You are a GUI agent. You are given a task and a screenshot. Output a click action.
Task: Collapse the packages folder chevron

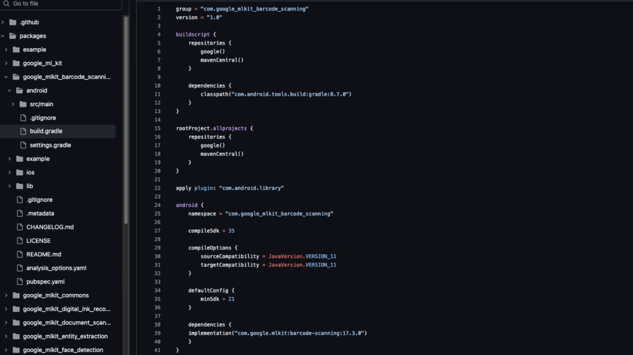tap(4, 36)
